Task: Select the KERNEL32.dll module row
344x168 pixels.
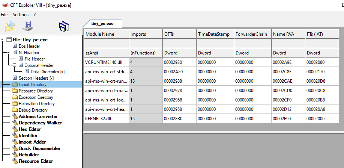Action: coord(212,119)
